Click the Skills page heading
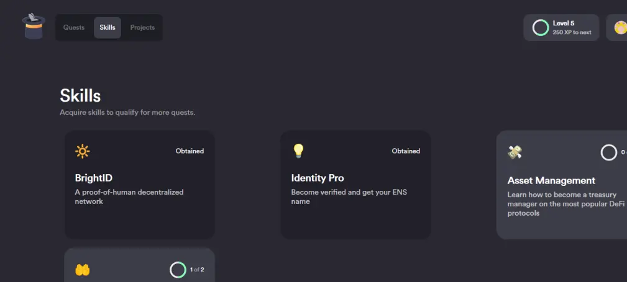The width and height of the screenshot is (627, 282). [x=80, y=95]
